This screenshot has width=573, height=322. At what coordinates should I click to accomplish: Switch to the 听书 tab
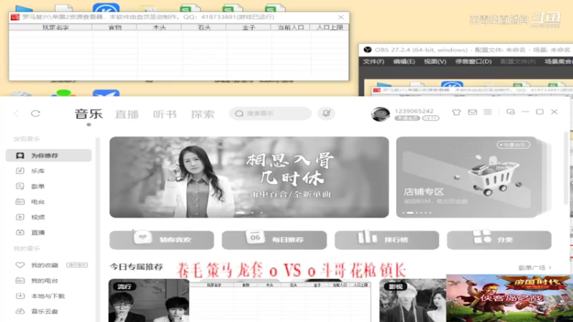point(165,114)
